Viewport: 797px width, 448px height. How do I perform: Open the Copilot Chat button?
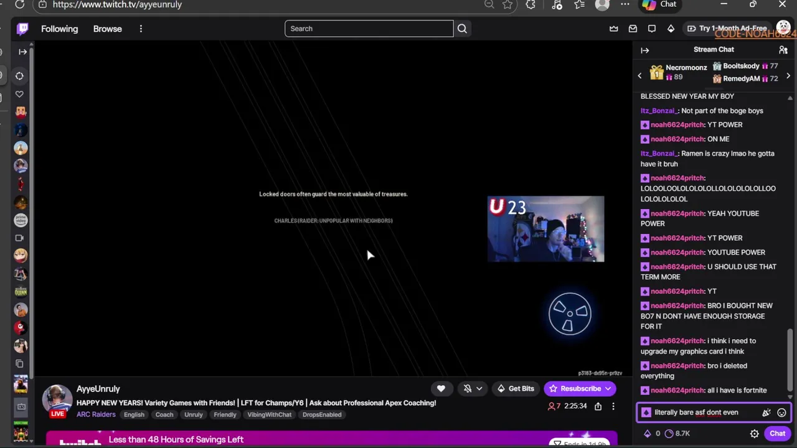pos(659,4)
